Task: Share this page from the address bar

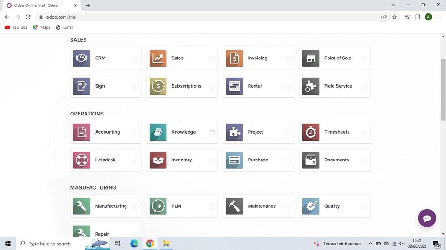Action: point(384,17)
